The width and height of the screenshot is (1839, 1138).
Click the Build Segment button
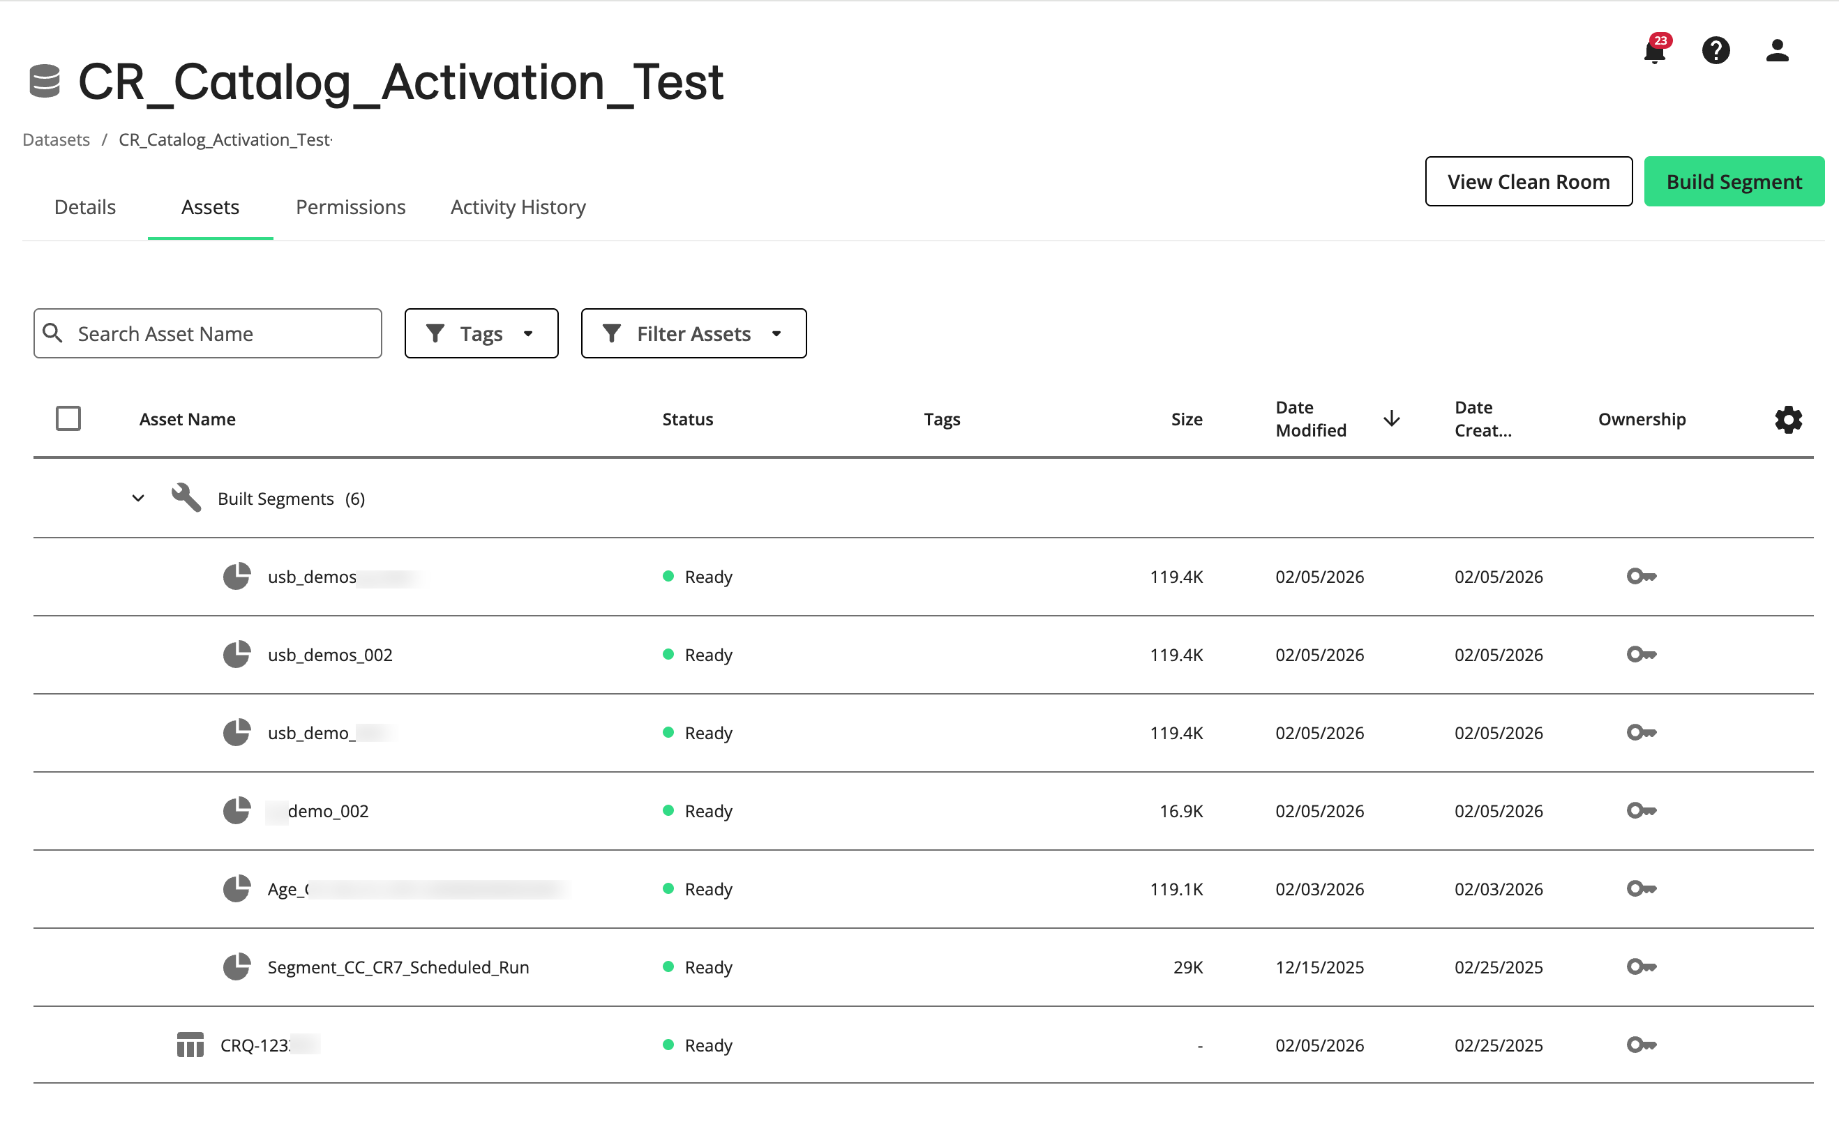[x=1734, y=181]
